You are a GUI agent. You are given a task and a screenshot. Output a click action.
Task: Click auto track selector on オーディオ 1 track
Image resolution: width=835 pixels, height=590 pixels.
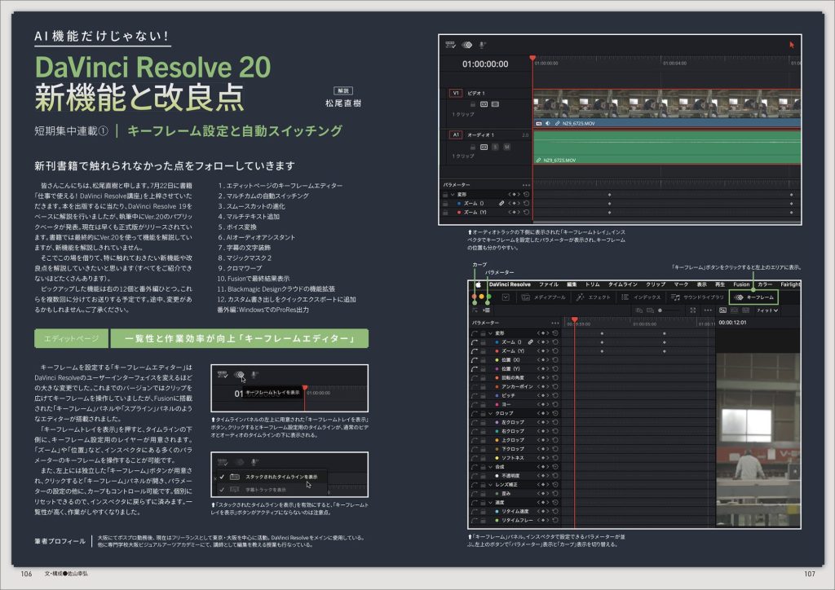[x=484, y=147]
